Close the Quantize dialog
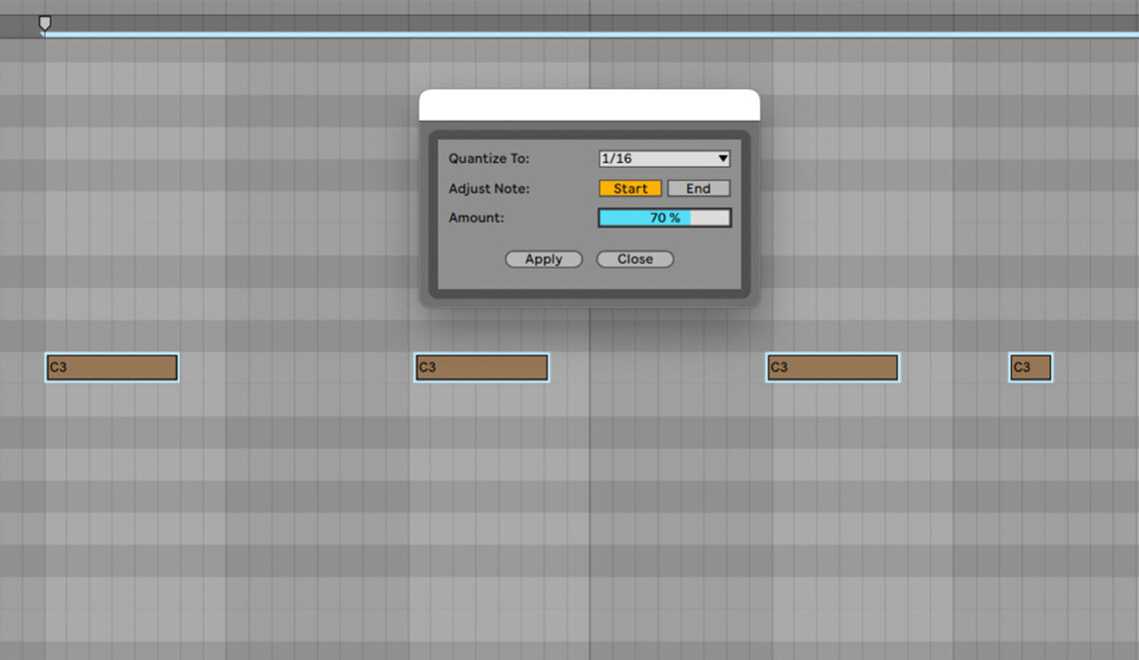This screenshot has height=660, width=1139. (634, 259)
